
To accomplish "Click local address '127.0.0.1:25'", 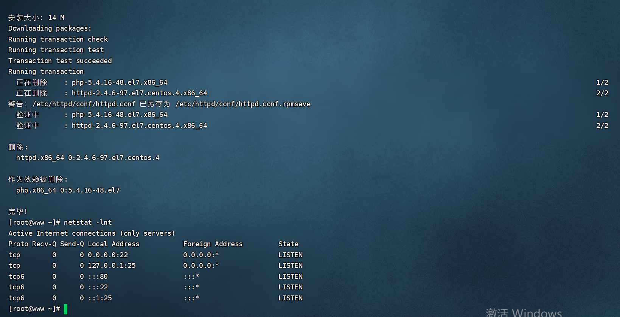I will [x=112, y=266].
